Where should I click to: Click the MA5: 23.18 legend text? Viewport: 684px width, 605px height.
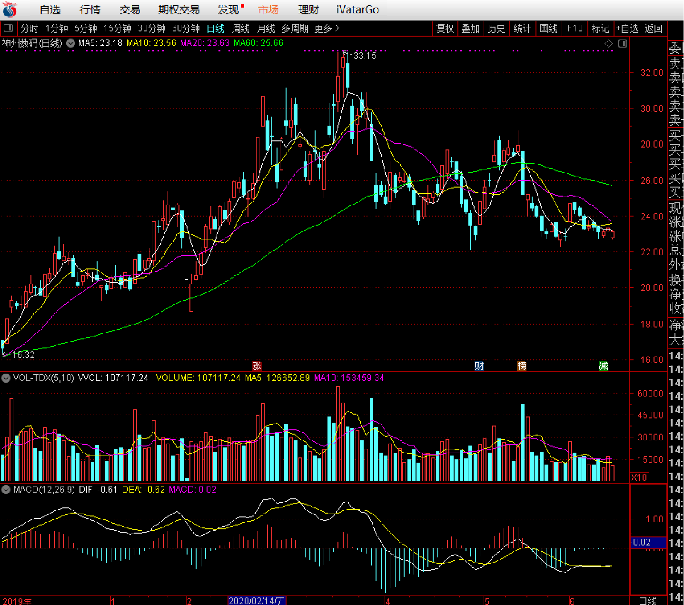[100, 43]
